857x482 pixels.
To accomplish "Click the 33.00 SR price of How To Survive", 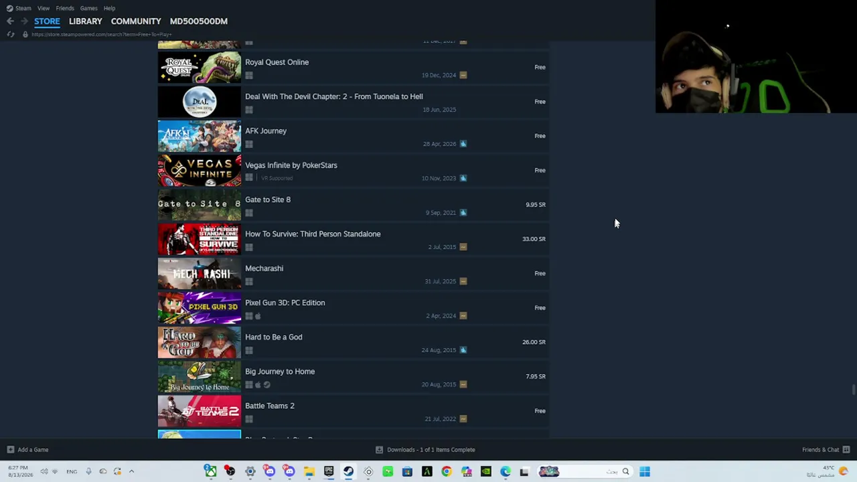I will click(x=534, y=239).
